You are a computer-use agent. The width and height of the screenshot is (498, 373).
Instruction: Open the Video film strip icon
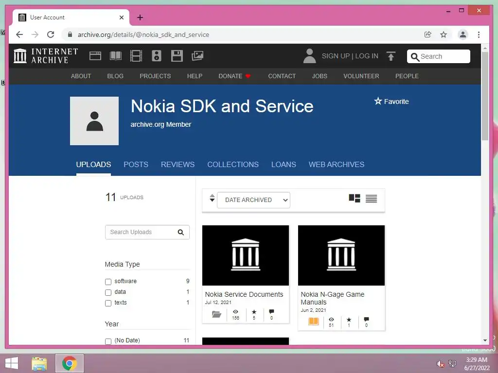pyautogui.click(x=136, y=56)
